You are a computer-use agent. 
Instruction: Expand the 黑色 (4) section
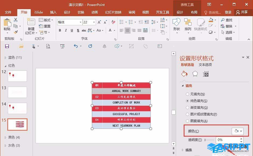5,137
